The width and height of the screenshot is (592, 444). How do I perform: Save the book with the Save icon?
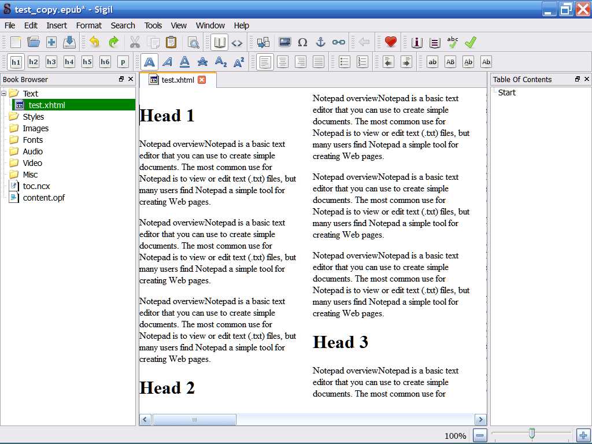pyautogui.click(x=69, y=42)
